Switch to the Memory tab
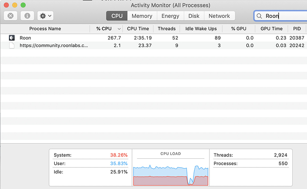Viewport: 307px width, 189px height. 142,16
